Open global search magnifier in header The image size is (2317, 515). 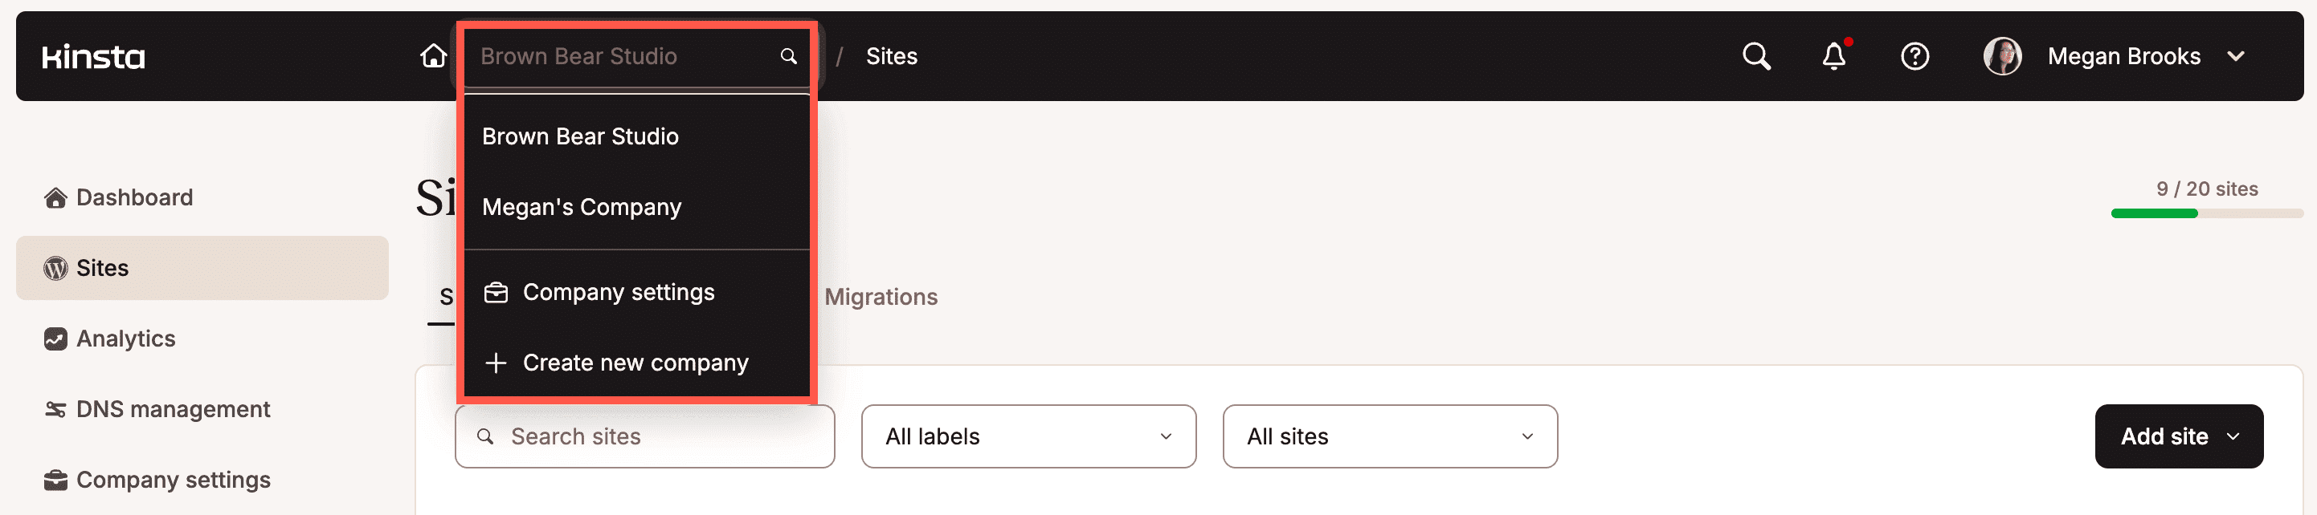point(1755,57)
